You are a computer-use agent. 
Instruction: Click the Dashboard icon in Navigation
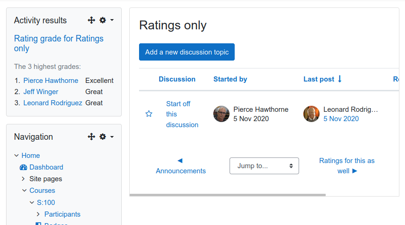[x=23, y=167]
